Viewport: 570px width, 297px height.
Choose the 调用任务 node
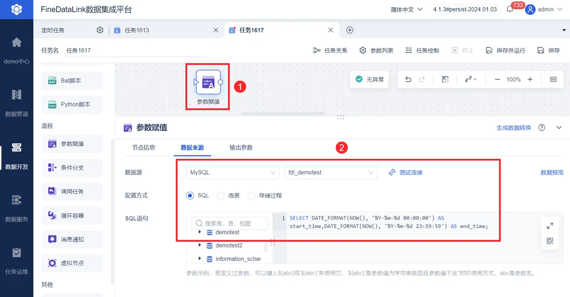click(x=72, y=191)
